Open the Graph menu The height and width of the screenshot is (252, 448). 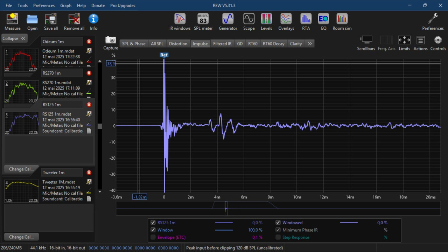[66, 6]
